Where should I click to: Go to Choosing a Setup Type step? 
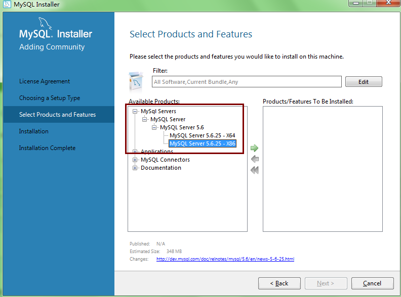50,98
